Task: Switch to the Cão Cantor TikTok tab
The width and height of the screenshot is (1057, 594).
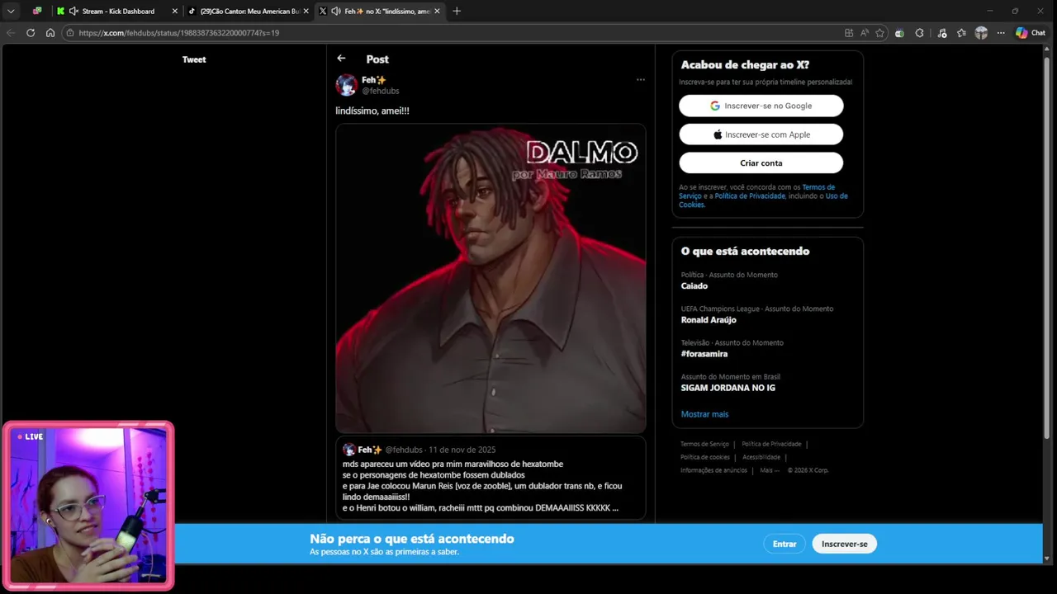Action: coord(249,11)
